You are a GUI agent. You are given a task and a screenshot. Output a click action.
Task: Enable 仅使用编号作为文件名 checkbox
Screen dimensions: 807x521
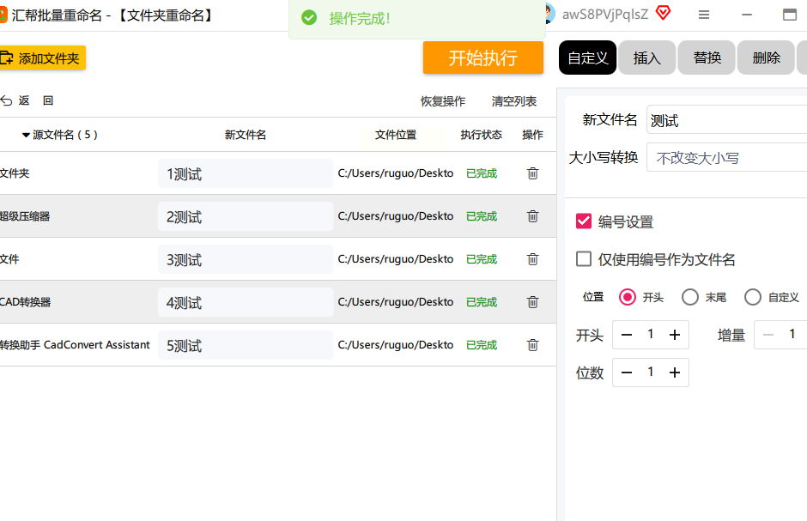[584, 259]
